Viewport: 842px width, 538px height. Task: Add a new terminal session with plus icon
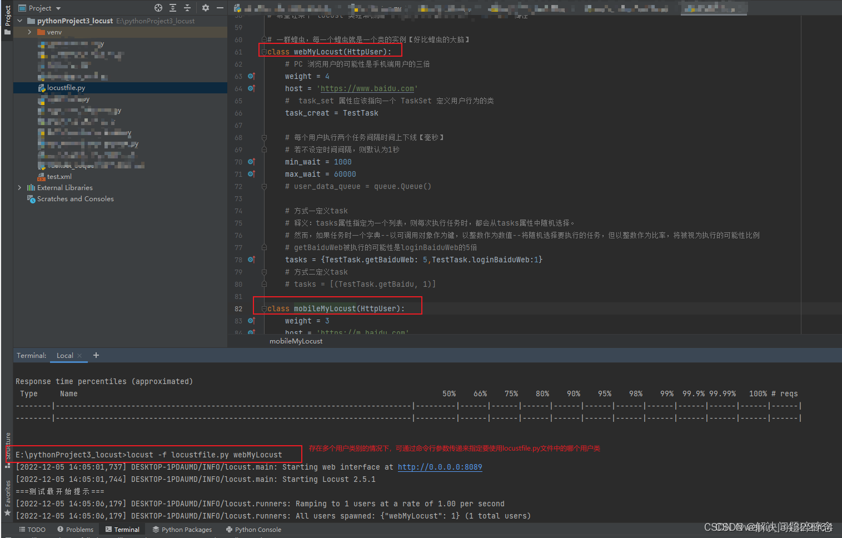96,355
